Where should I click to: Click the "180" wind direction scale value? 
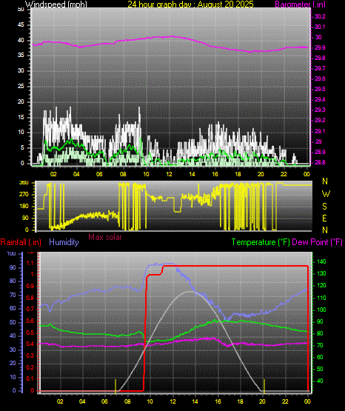coord(24,207)
